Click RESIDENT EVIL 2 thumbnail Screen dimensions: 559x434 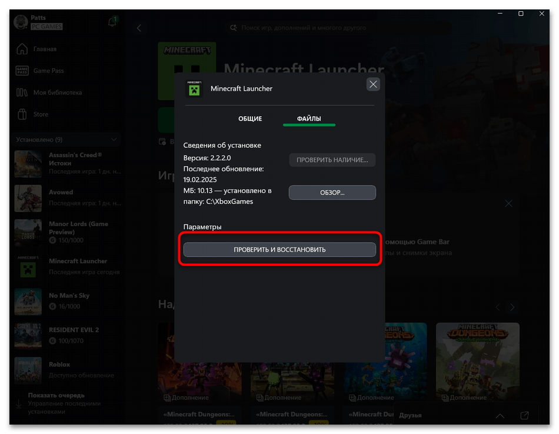click(28, 336)
